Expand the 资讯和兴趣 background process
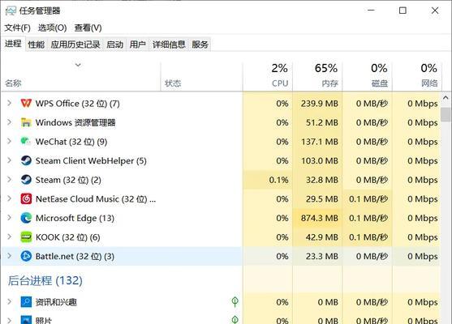 tap(9, 302)
